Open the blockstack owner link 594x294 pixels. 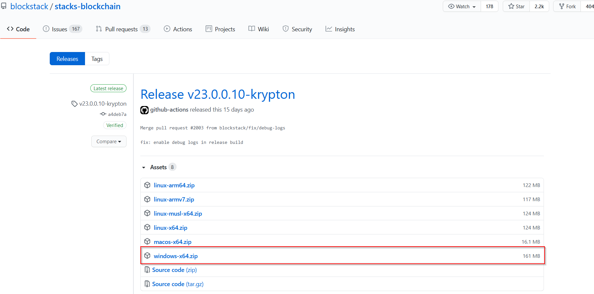[29, 6]
